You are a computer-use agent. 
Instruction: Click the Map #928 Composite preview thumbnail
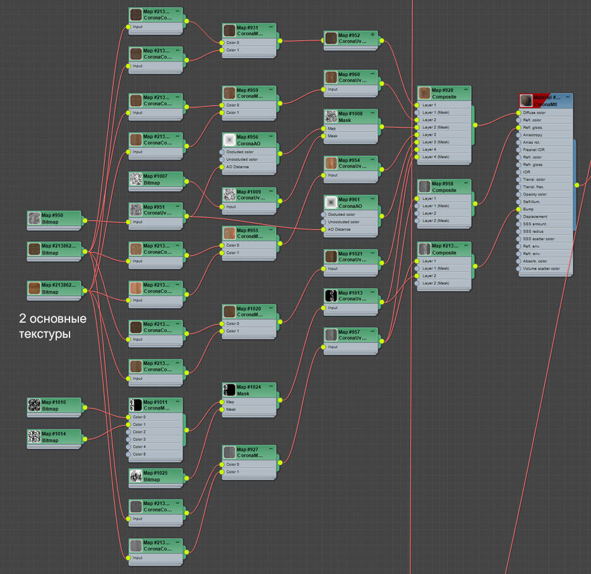click(x=426, y=93)
